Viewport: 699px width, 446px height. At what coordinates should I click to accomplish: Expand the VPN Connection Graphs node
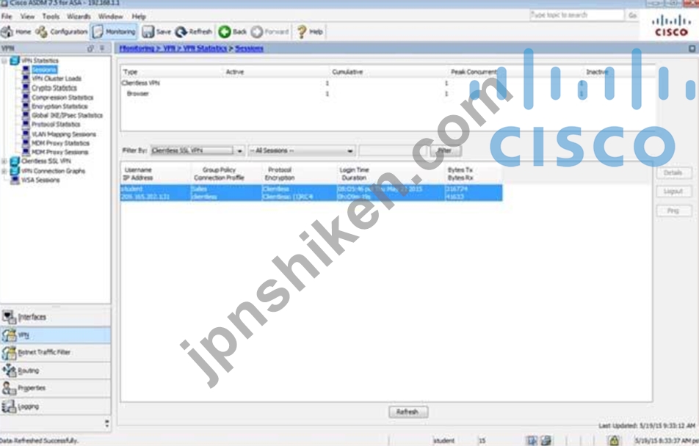(4, 171)
